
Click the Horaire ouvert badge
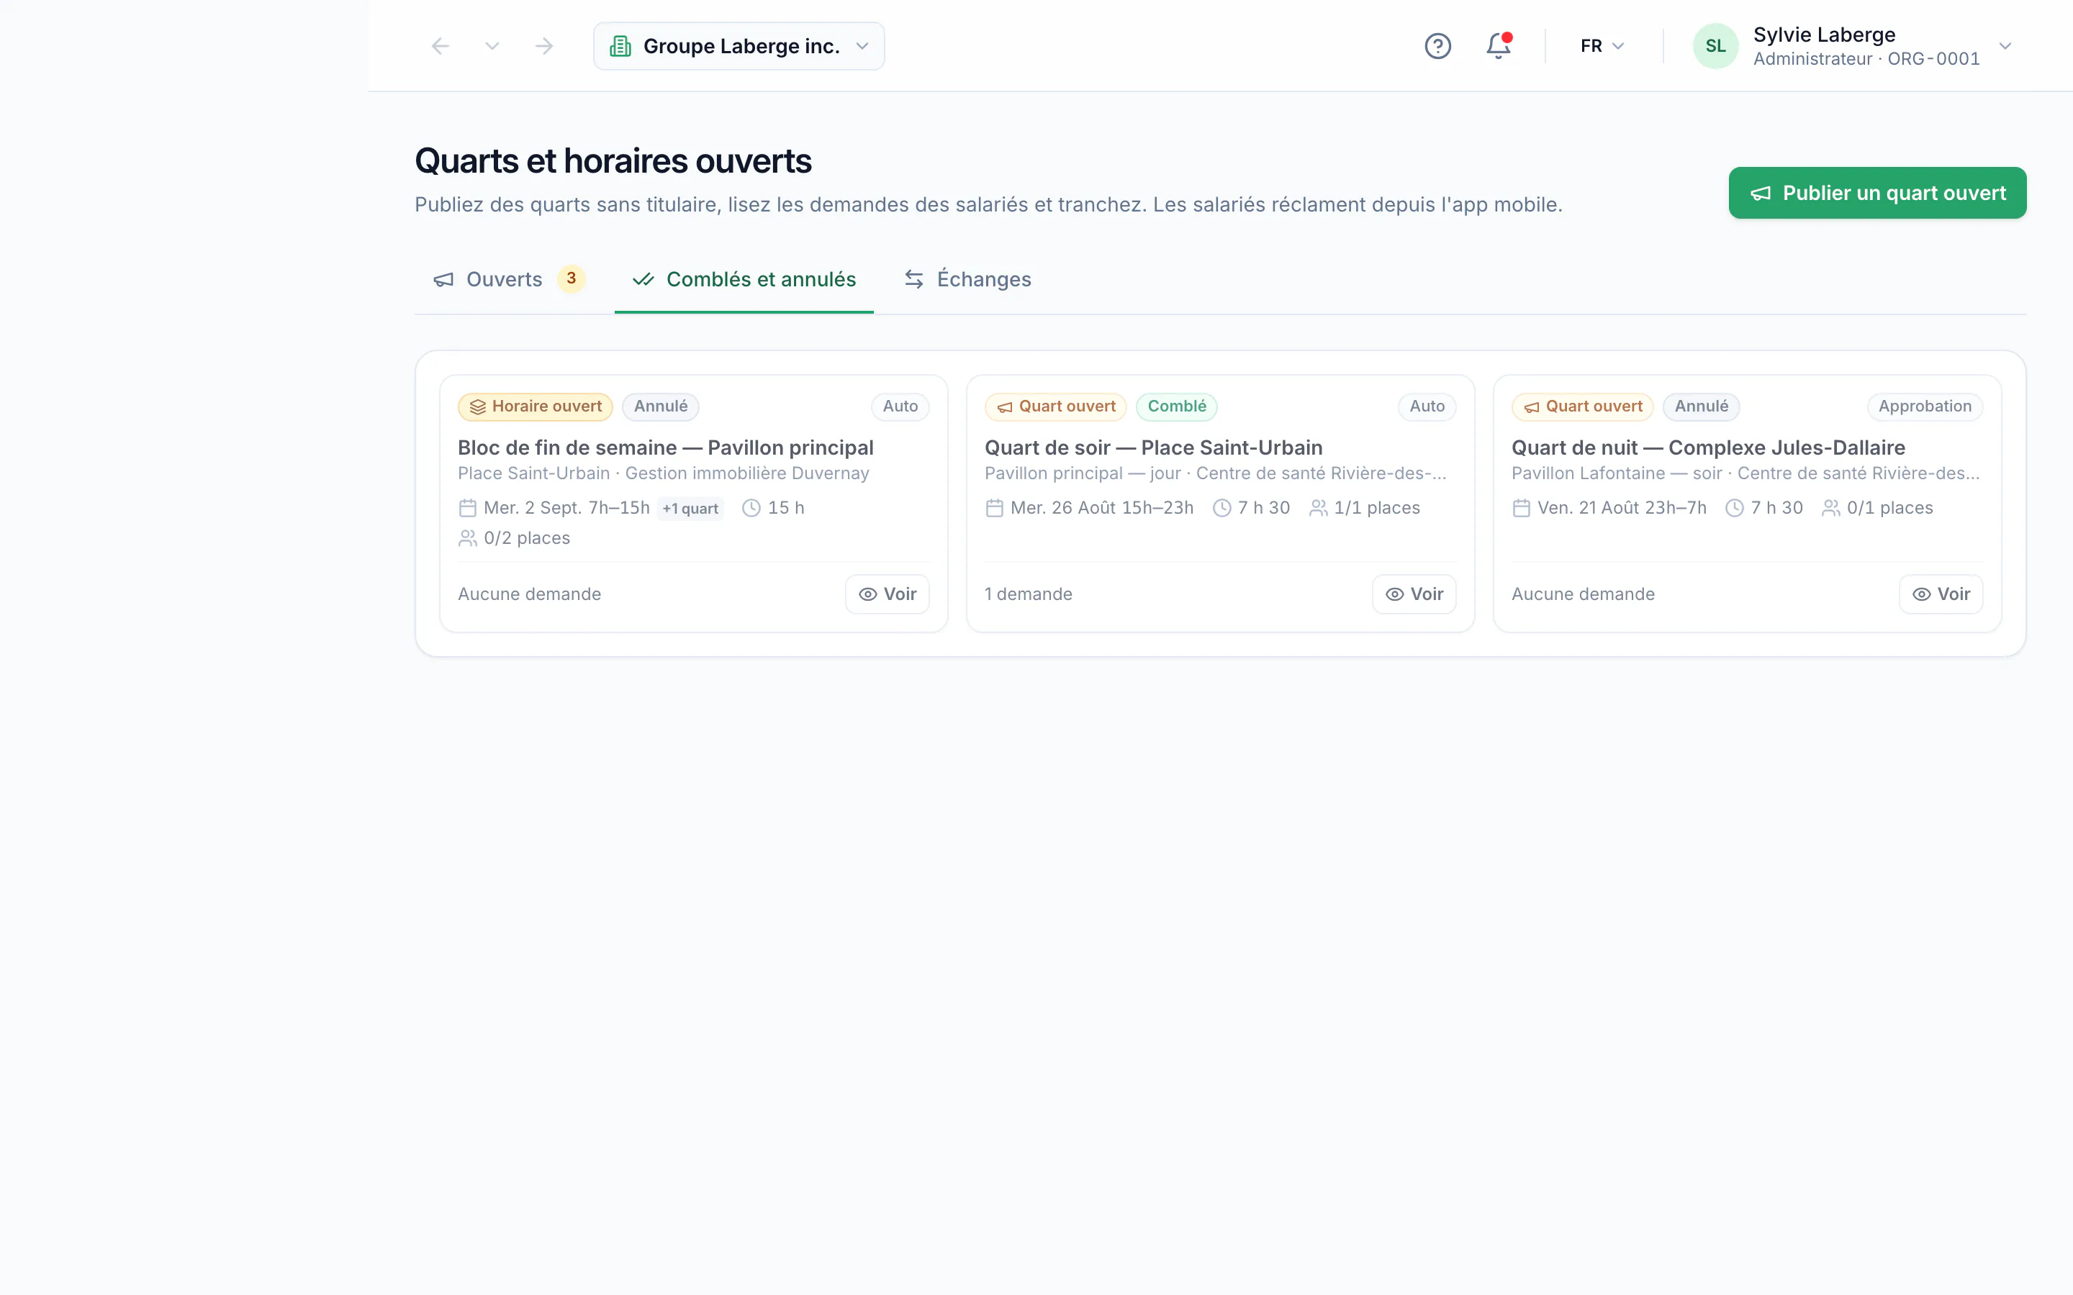pos(536,406)
